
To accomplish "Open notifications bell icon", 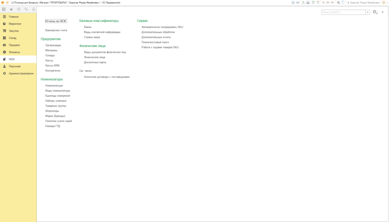I will point(33,9).
